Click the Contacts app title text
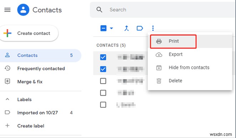 (x=47, y=10)
